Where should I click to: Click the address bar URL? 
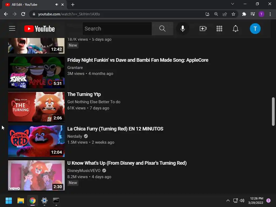(69, 14)
